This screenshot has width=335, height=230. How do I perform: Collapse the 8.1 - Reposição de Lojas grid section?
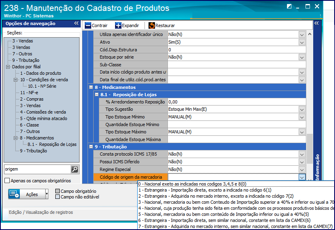coord(96,94)
